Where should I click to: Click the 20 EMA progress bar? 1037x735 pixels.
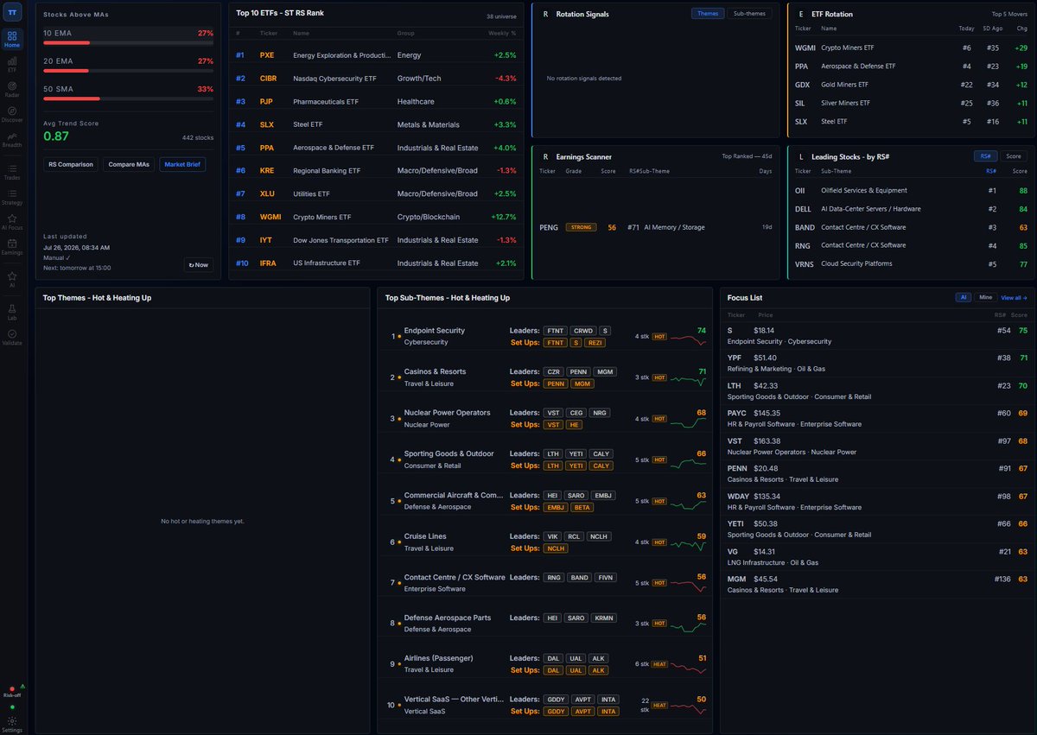[129, 71]
